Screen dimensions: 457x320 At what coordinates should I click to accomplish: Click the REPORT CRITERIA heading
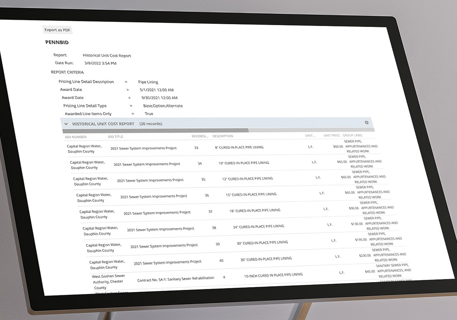(x=67, y=72)
